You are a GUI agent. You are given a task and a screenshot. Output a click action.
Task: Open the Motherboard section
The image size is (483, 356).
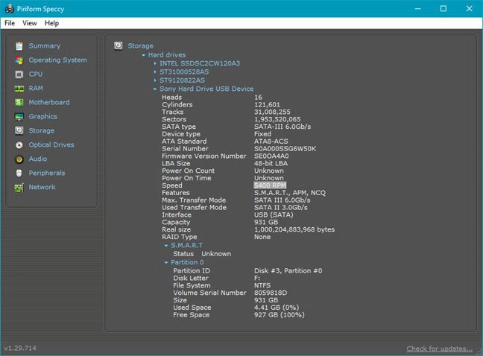49,102
